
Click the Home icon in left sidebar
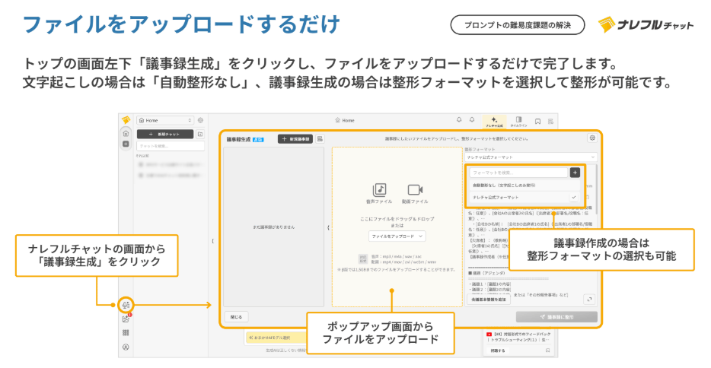[x=126, y=132]
